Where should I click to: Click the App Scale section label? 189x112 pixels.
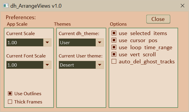[x=17, y=24]
